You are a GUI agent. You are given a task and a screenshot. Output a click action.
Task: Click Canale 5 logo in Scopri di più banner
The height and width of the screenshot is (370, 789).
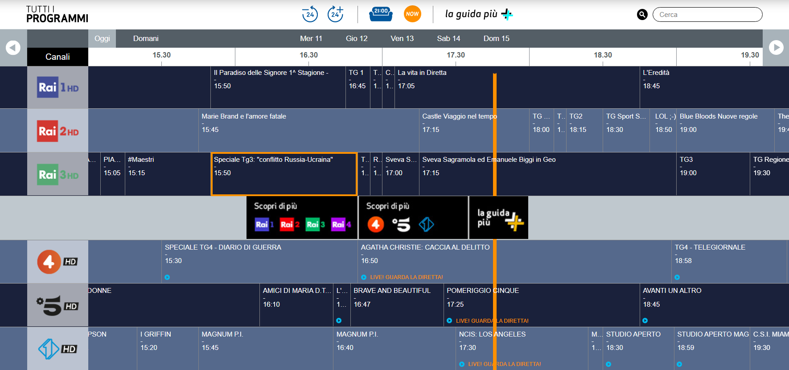[401, 225]
